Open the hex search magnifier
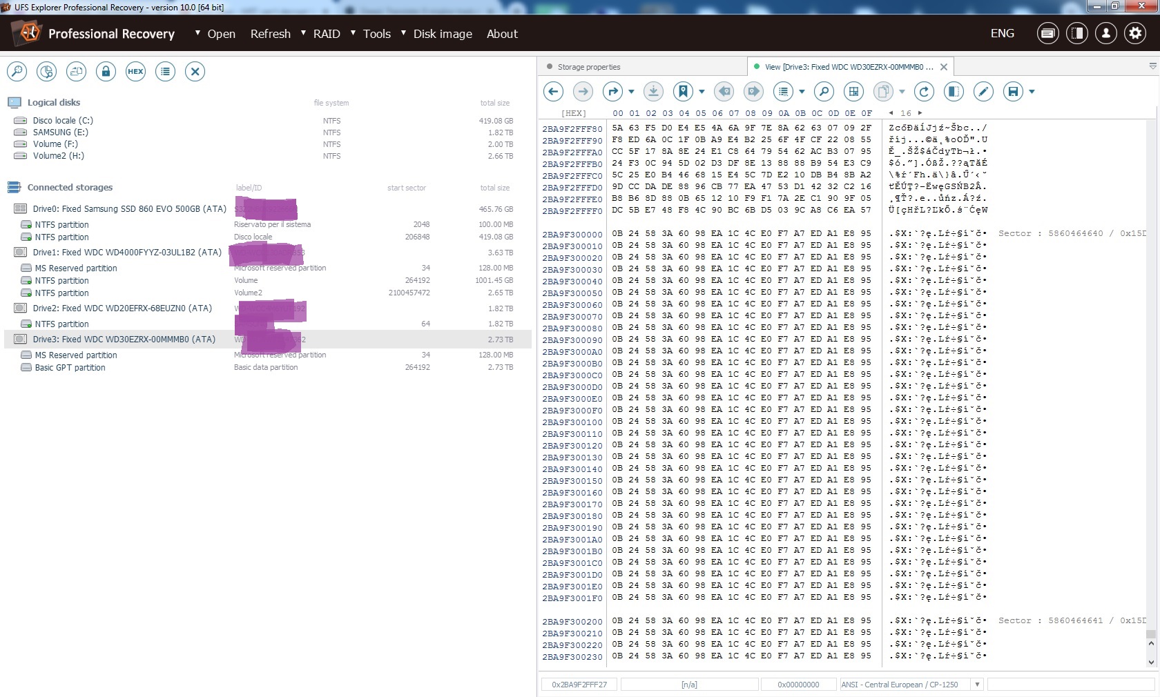This screenshot has width=1160, height=697. point(824,91)
